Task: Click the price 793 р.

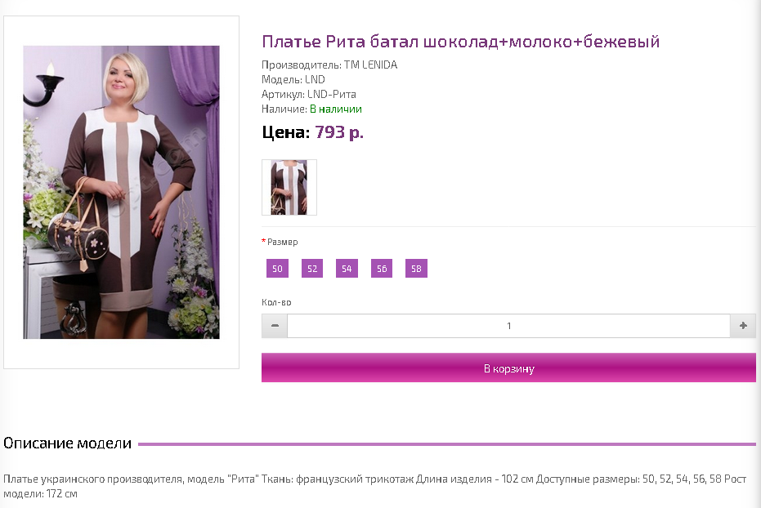Action: (x=338, y=131)
